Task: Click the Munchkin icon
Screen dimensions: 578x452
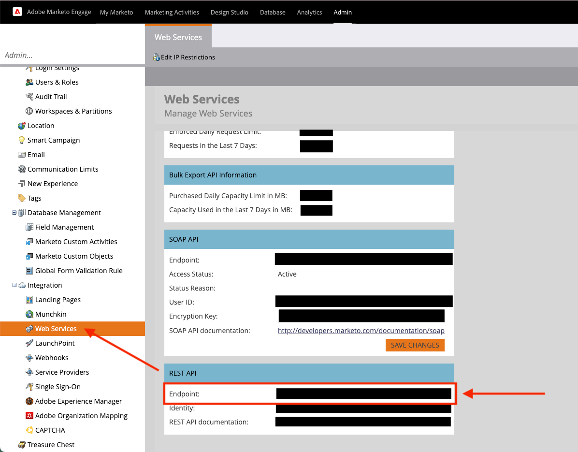Action: coord(29,314)
